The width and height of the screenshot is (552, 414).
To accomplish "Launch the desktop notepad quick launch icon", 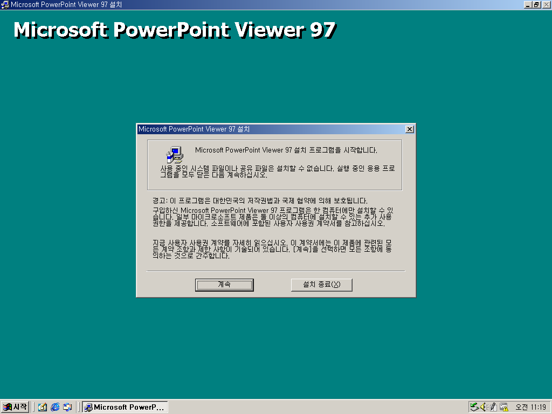I will pos(43,408).
